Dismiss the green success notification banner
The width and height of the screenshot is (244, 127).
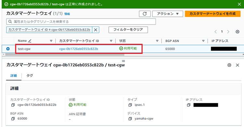coord(239,4)
